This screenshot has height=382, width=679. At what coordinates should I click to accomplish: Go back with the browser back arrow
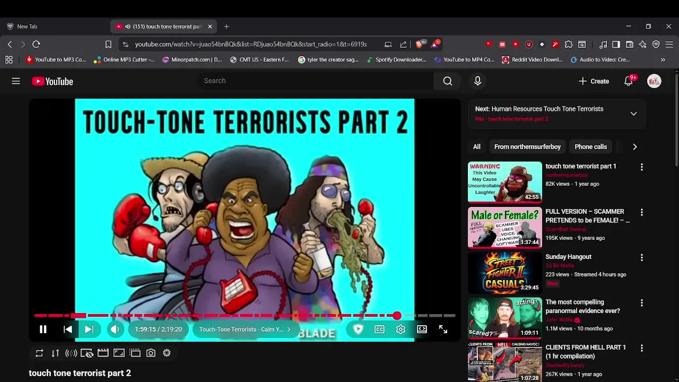(x=10, y=44)
